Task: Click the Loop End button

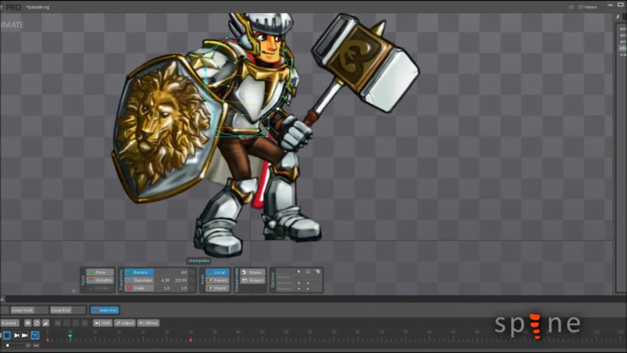Action: pos(61,310)
